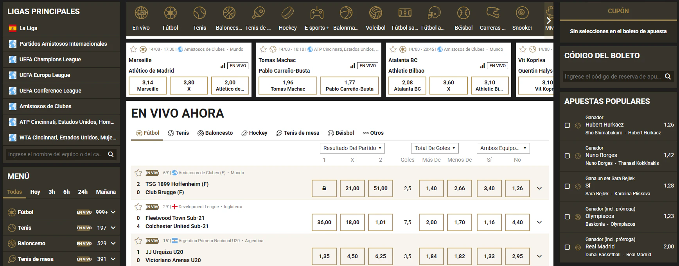This screenshot has width=679, height=266.
Task: Select the Béisbol icon in top bar
Action: coord(463,13)
